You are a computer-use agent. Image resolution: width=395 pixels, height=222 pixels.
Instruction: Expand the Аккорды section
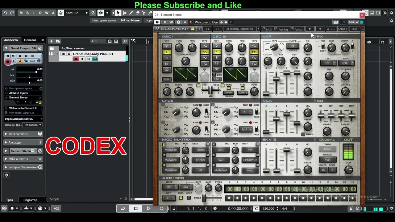[23, 142]
